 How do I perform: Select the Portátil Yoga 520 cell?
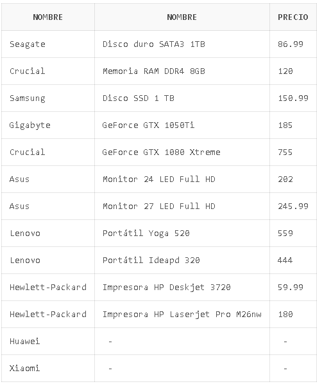(x=182, y=233)
